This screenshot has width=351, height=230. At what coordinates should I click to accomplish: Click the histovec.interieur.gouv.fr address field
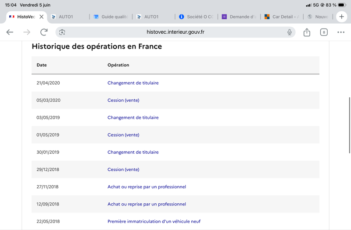click(175, 32)
